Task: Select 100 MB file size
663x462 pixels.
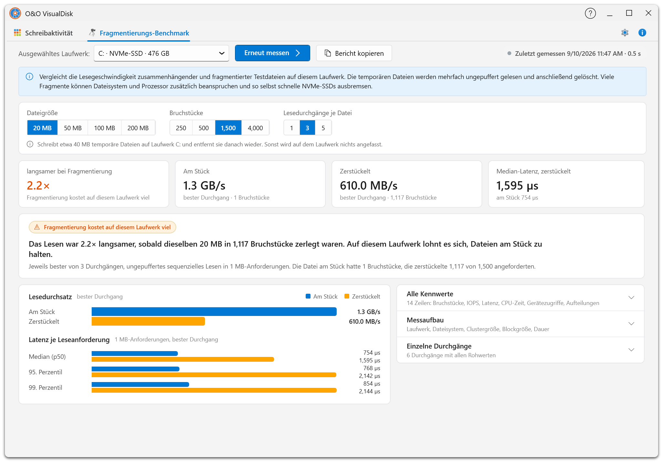Action: (x=105, y=128)
